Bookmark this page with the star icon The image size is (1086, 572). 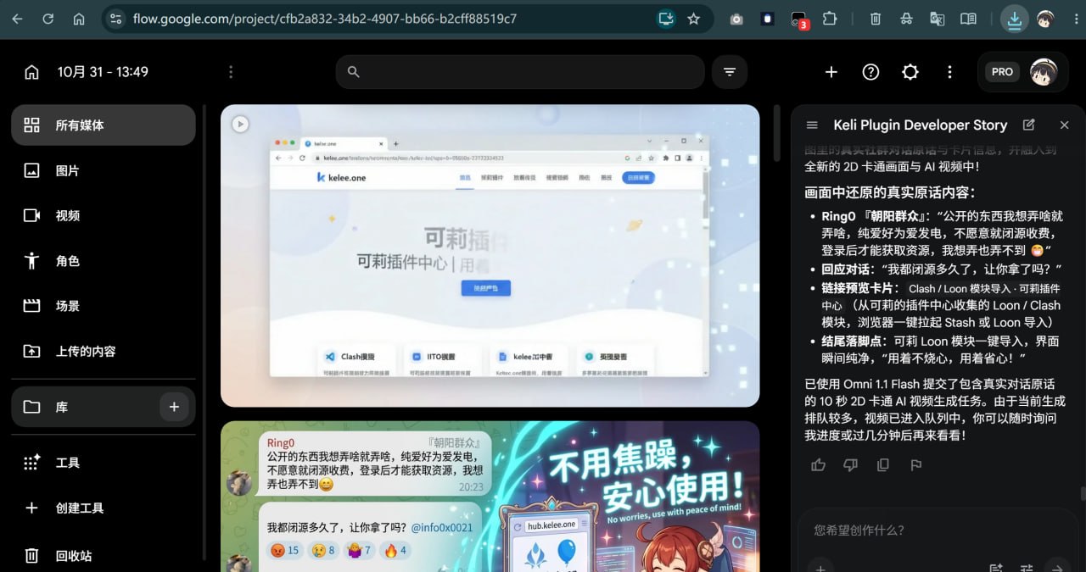(x=694, y=19)
